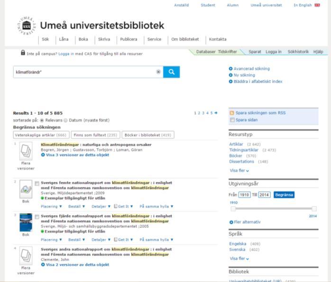Click the circle icon beside Avancerad sökning
This screenshot has height=282, width=331.
230,69
